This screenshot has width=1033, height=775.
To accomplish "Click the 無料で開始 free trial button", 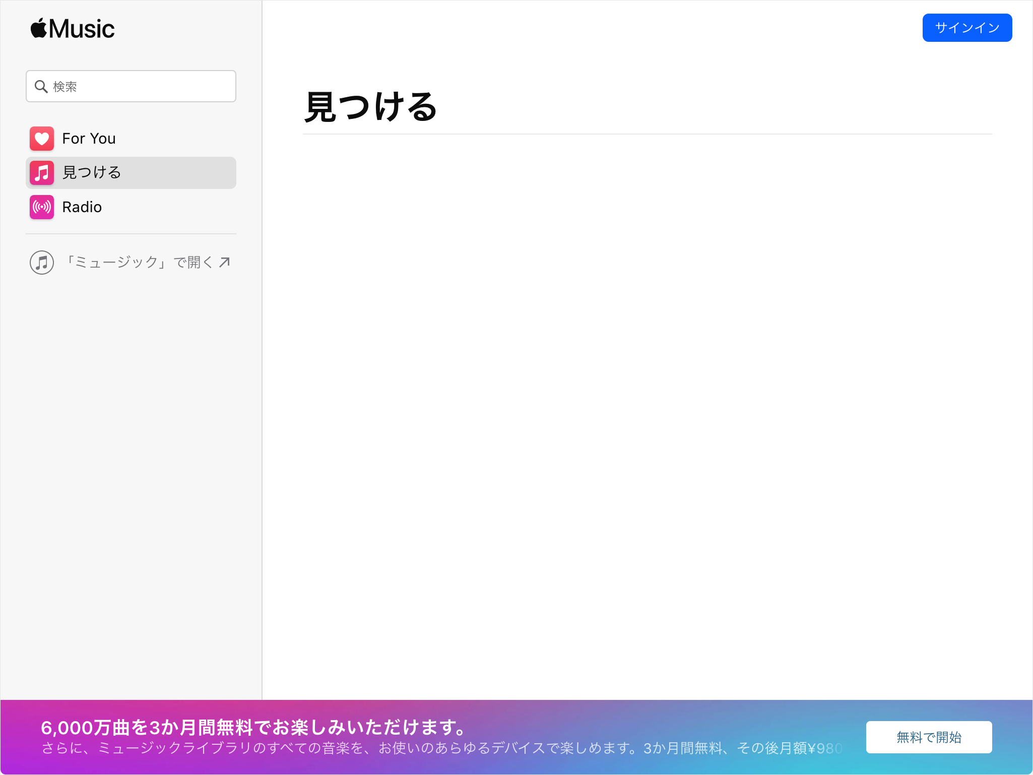I will [928, 737].
